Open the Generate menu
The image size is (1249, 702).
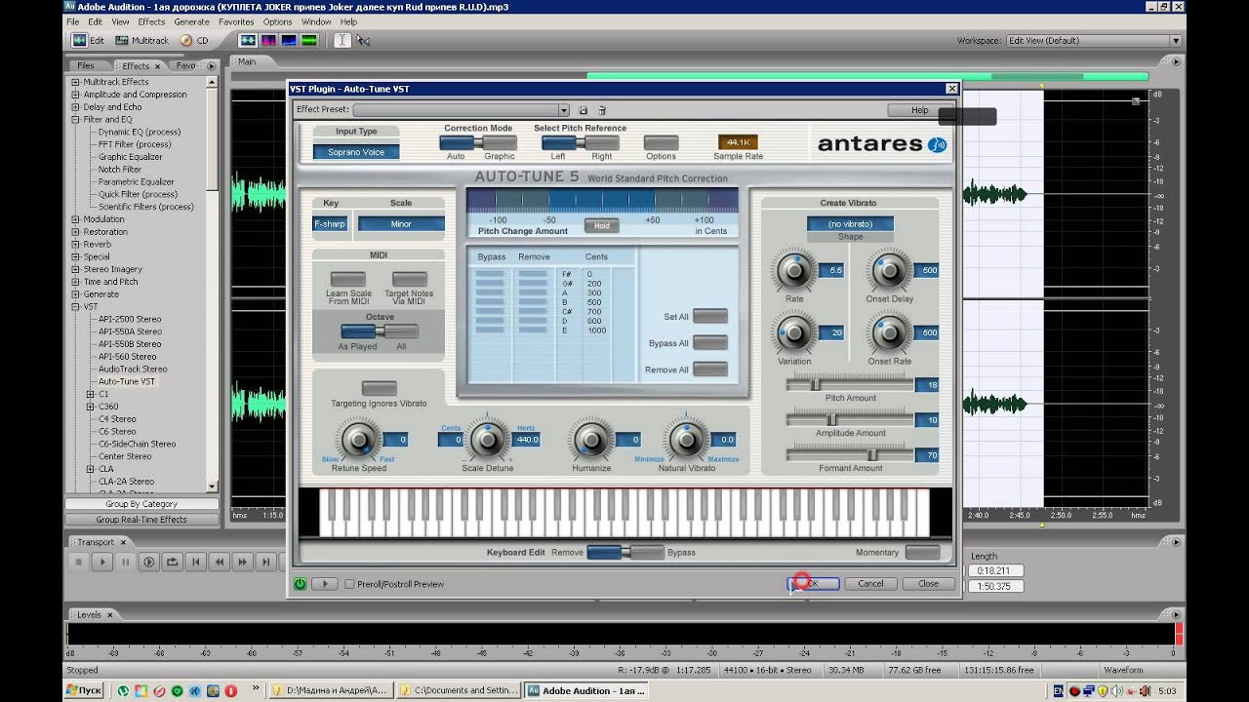point(191,21)
